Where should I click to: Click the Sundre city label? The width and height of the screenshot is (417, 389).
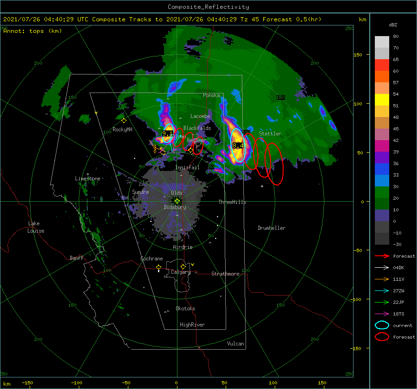(140, 191)
